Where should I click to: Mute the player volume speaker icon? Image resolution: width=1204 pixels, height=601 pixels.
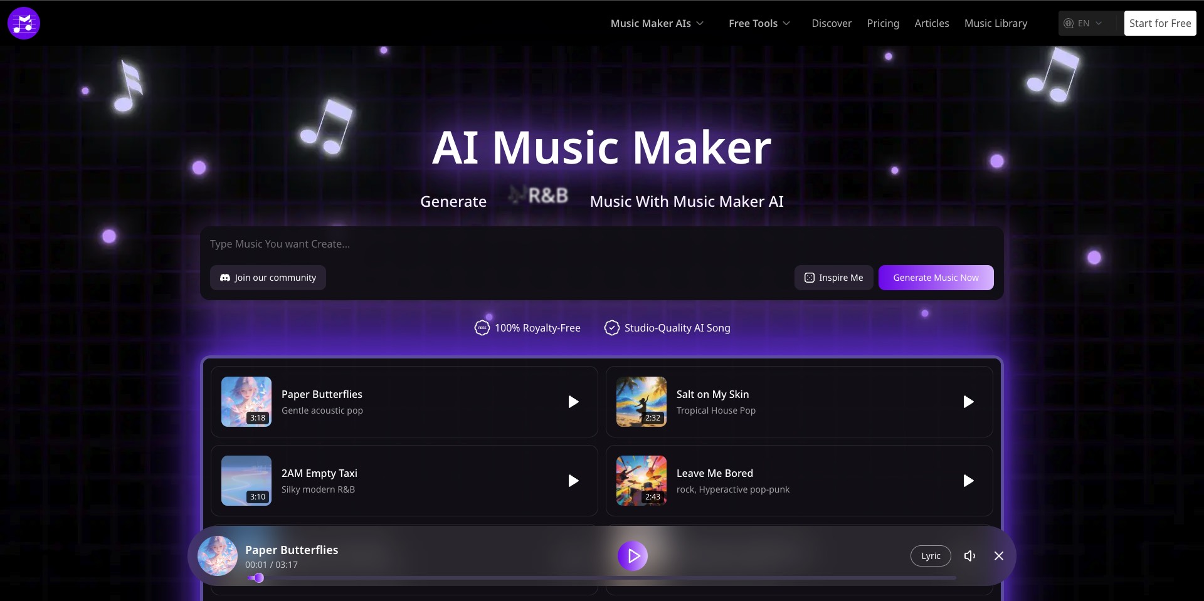tap(969, 556)
